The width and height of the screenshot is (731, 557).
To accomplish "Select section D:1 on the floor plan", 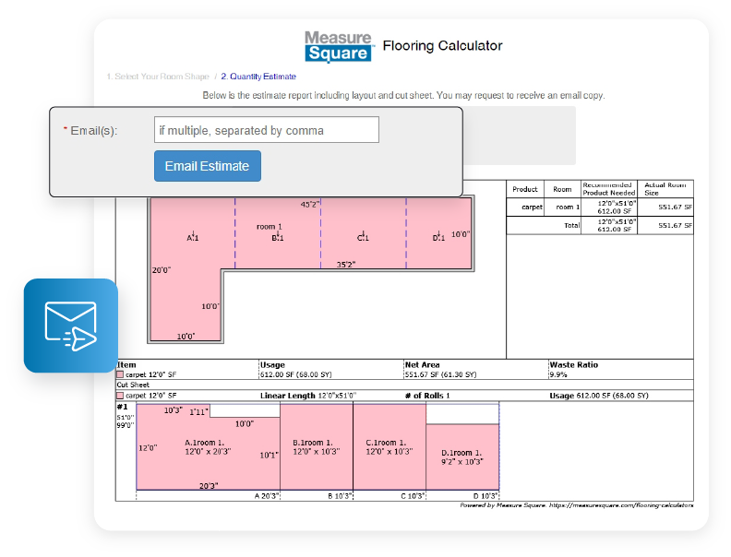I will click(438, 236).
